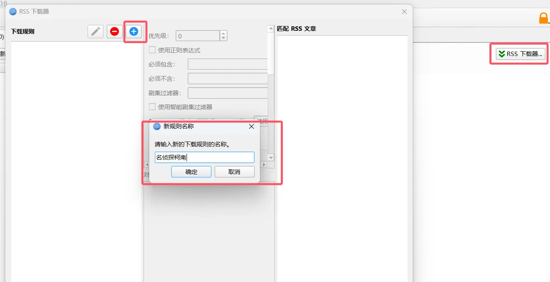Screen dimensions: 550x282
Task: Click the red minus remove rule icon
Action: pyautogui.click(x=115, y=31)
